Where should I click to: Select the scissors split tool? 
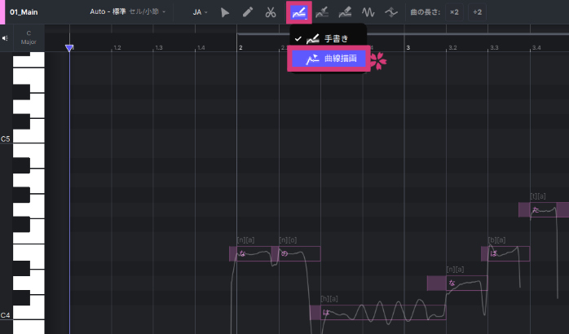pyautogui.click(x=271, y=13)
